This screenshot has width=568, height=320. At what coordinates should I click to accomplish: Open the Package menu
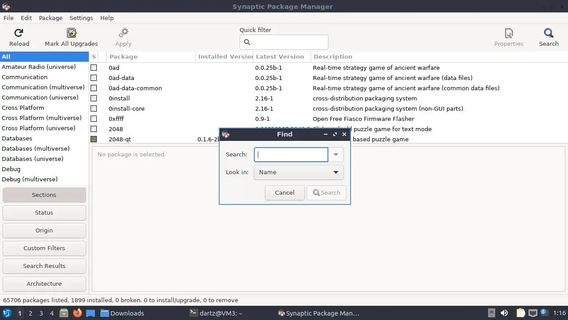click(x=51, y=18)
